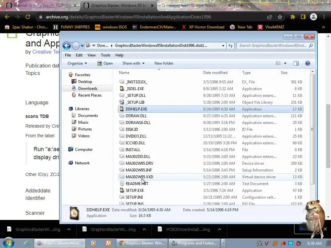
Task: Click the Open toolbar button
Action: 105,63
